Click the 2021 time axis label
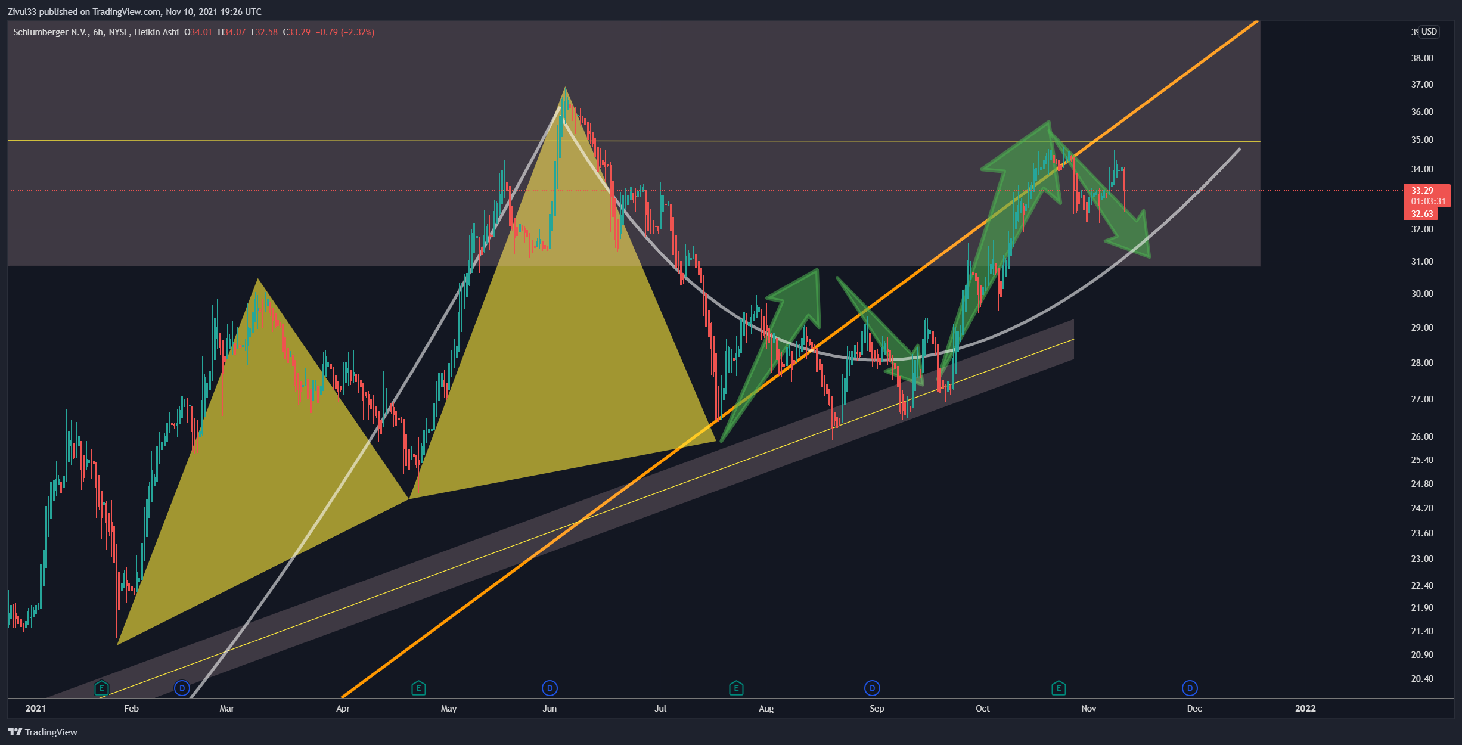 [36, 709]
